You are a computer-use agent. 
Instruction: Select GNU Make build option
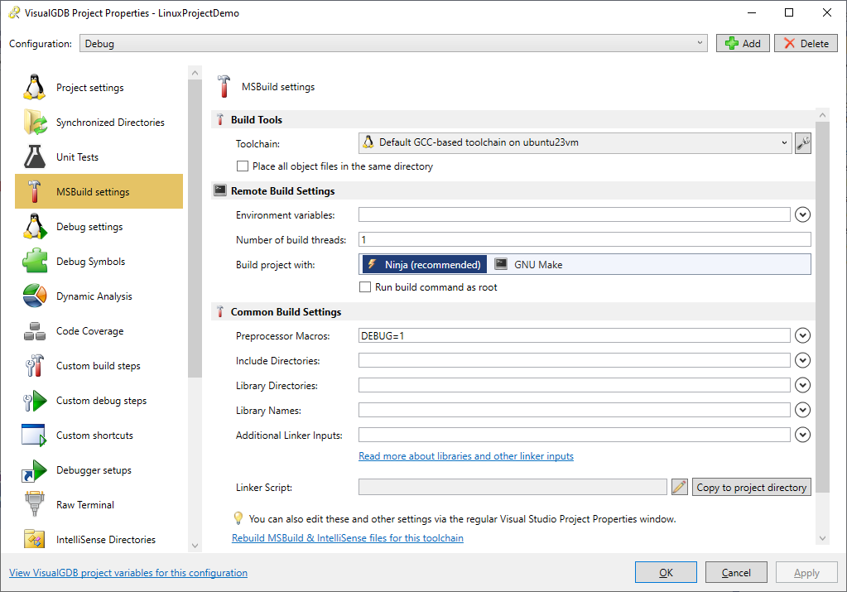529,264
